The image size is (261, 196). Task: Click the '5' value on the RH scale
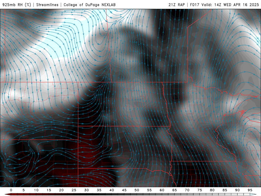(23, 190)
